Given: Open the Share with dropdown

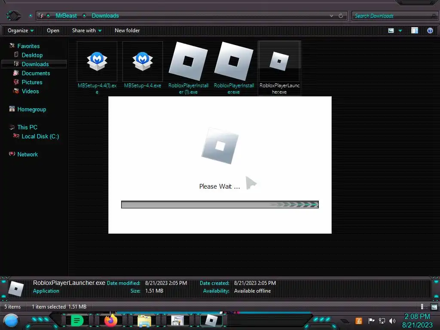Looking at the screenshot, I should [87, 31].
